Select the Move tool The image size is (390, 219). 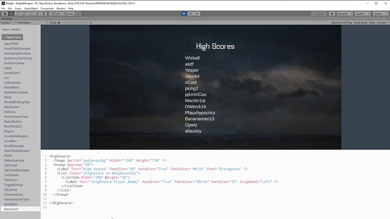(11, 13)
